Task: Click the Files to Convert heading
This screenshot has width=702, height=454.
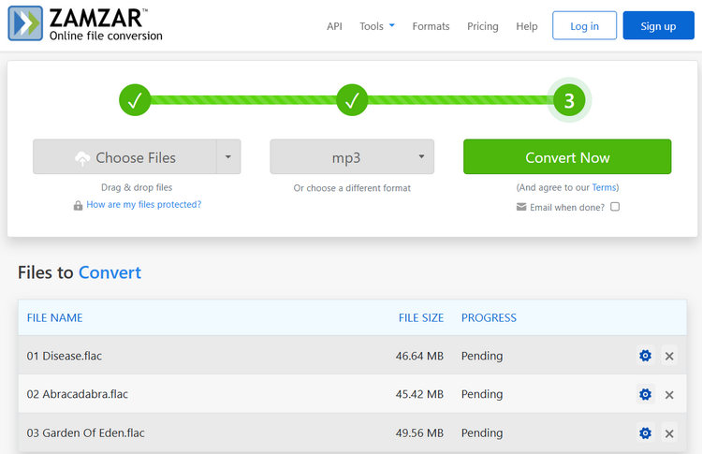Action: tap(80, 272)
